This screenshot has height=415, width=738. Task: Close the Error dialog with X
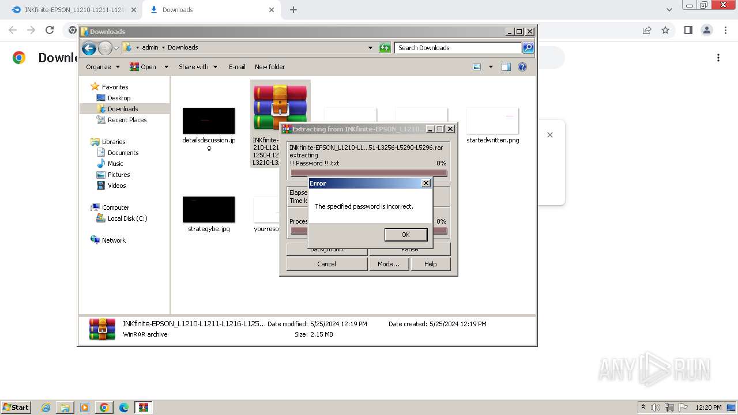coord(426,183)
